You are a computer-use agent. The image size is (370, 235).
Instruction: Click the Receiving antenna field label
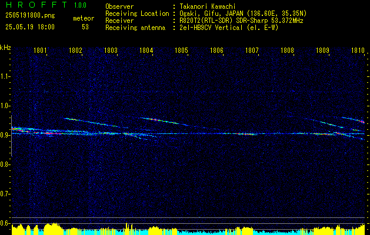135,28
